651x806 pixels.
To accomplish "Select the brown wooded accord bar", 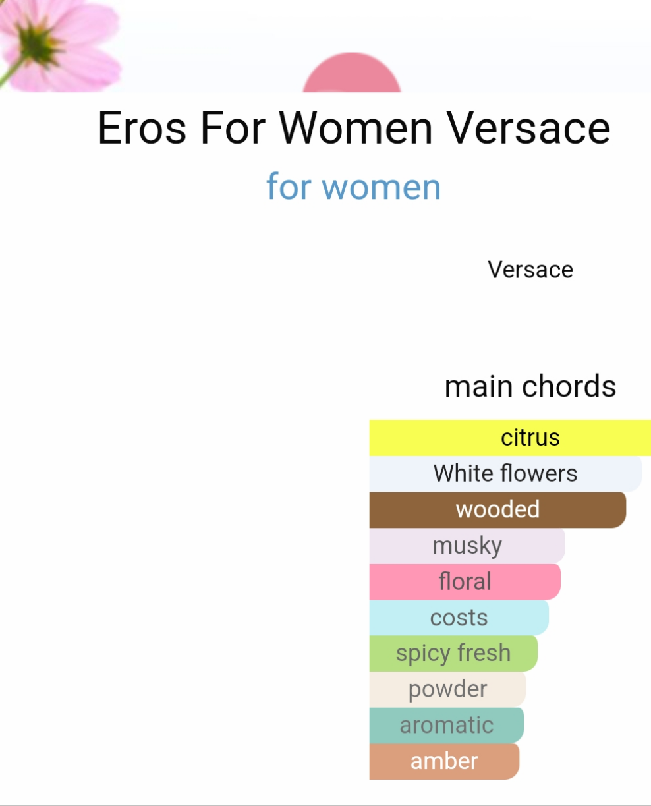I will pos(497,509).
